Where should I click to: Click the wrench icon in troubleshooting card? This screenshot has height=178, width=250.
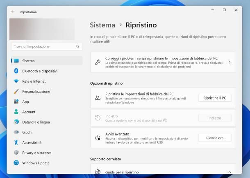pos(98,62)
